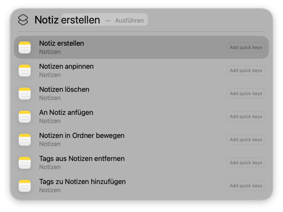This screenshot has height=212, width=283.
Task: Click the Notes icon for Tags zu Notizen hinzufügen
Action: click(x=25, y=186)
